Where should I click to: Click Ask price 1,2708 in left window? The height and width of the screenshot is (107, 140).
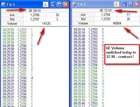(35, 15)
